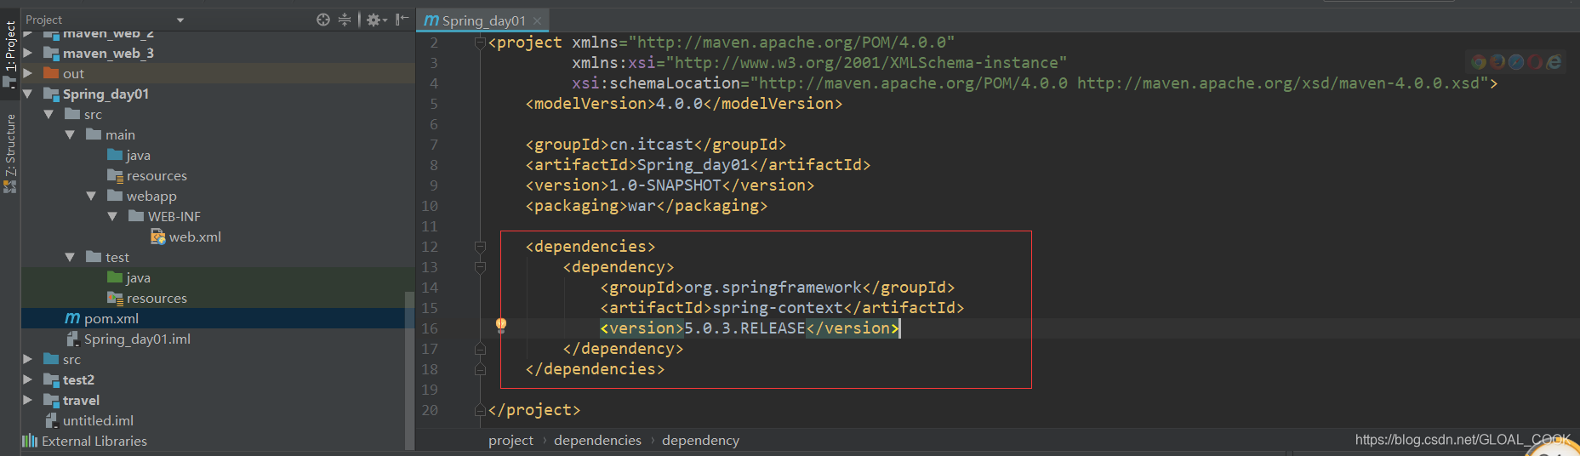Click the yellow intention lightbulb on line 16
This screenshot has height=456, width=1580.
[x=501, y=326]
